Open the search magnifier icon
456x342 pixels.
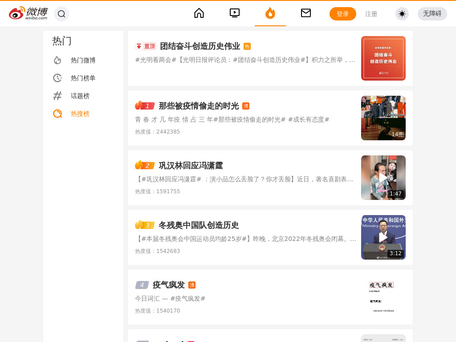[61, 14]
